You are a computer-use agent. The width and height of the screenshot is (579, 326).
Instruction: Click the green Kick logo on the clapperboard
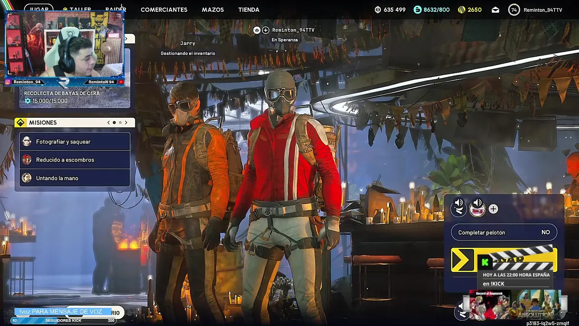click(x=485, y=262)
